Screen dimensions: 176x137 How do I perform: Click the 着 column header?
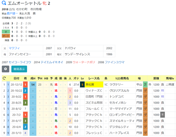[x=25, y=78]
